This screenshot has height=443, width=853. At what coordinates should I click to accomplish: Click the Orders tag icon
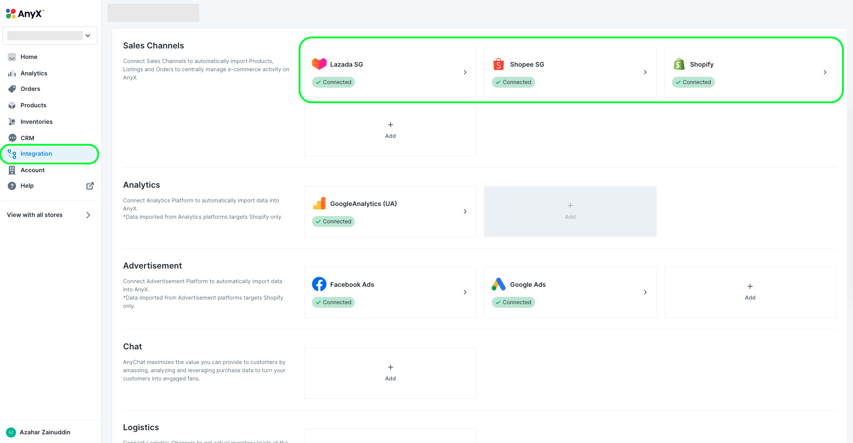tap(12, 89)
